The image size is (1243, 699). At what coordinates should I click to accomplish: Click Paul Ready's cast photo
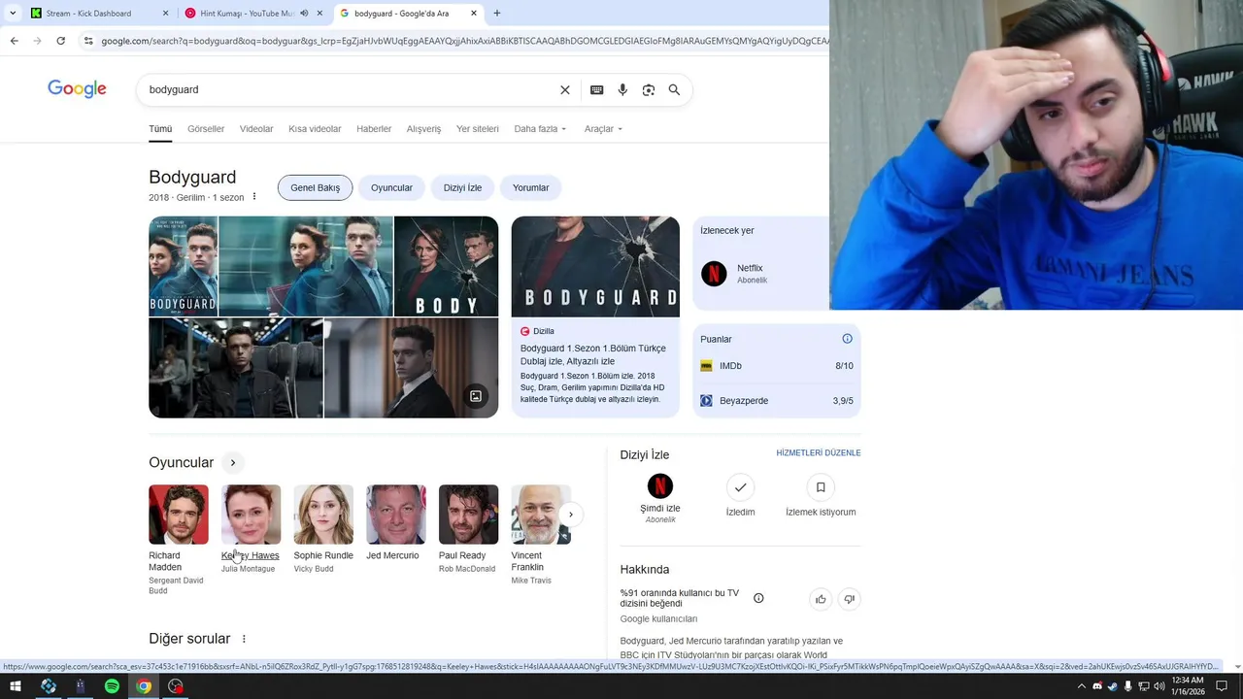click(x=468, y=515)
